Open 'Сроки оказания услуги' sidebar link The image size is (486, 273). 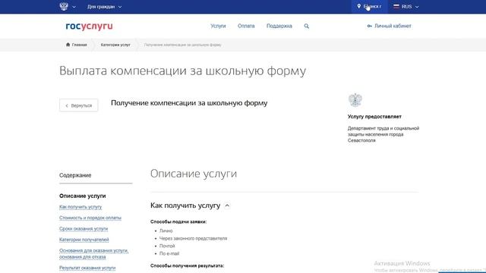[84, 229]
